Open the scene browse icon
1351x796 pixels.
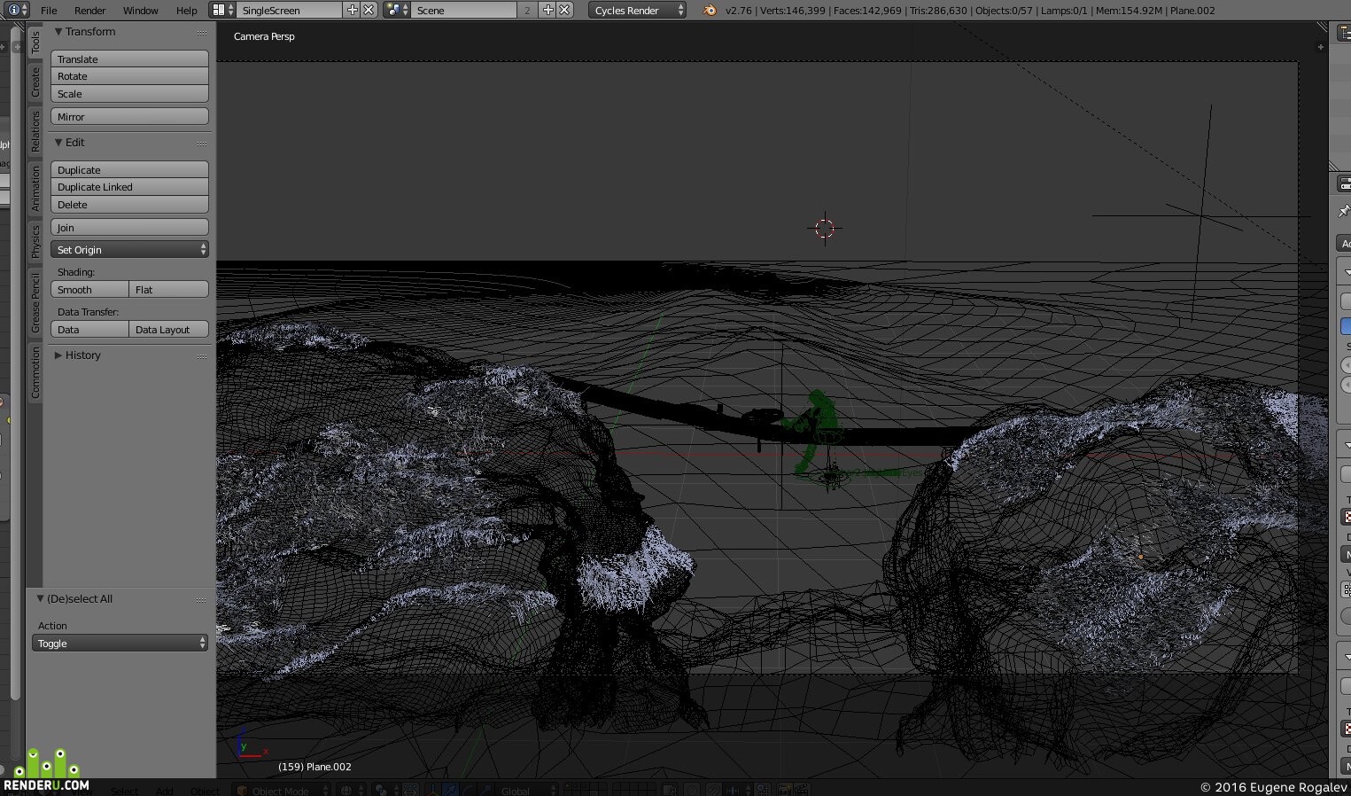click(x=397, y=10)
